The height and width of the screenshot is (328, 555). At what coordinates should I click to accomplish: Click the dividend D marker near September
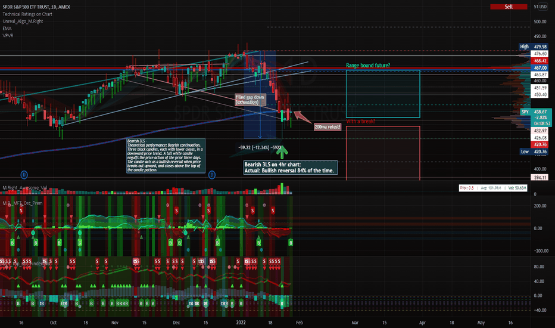[24, 175]
